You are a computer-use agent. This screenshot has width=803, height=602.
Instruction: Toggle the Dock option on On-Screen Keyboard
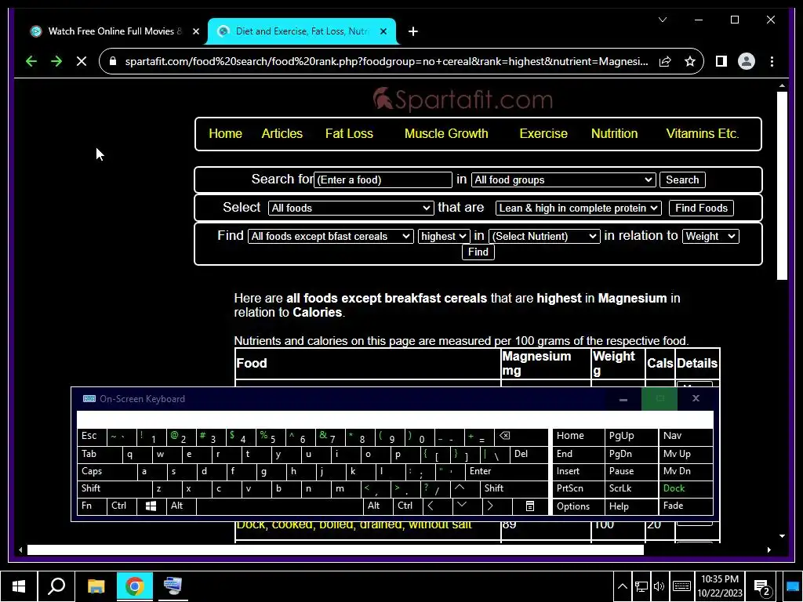click(685, 489)
